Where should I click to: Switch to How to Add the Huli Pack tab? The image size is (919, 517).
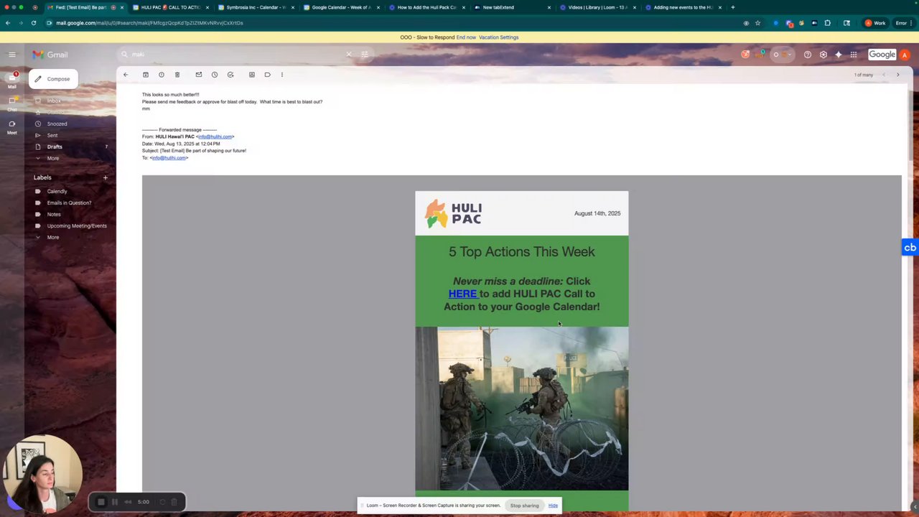click(426, 7)
